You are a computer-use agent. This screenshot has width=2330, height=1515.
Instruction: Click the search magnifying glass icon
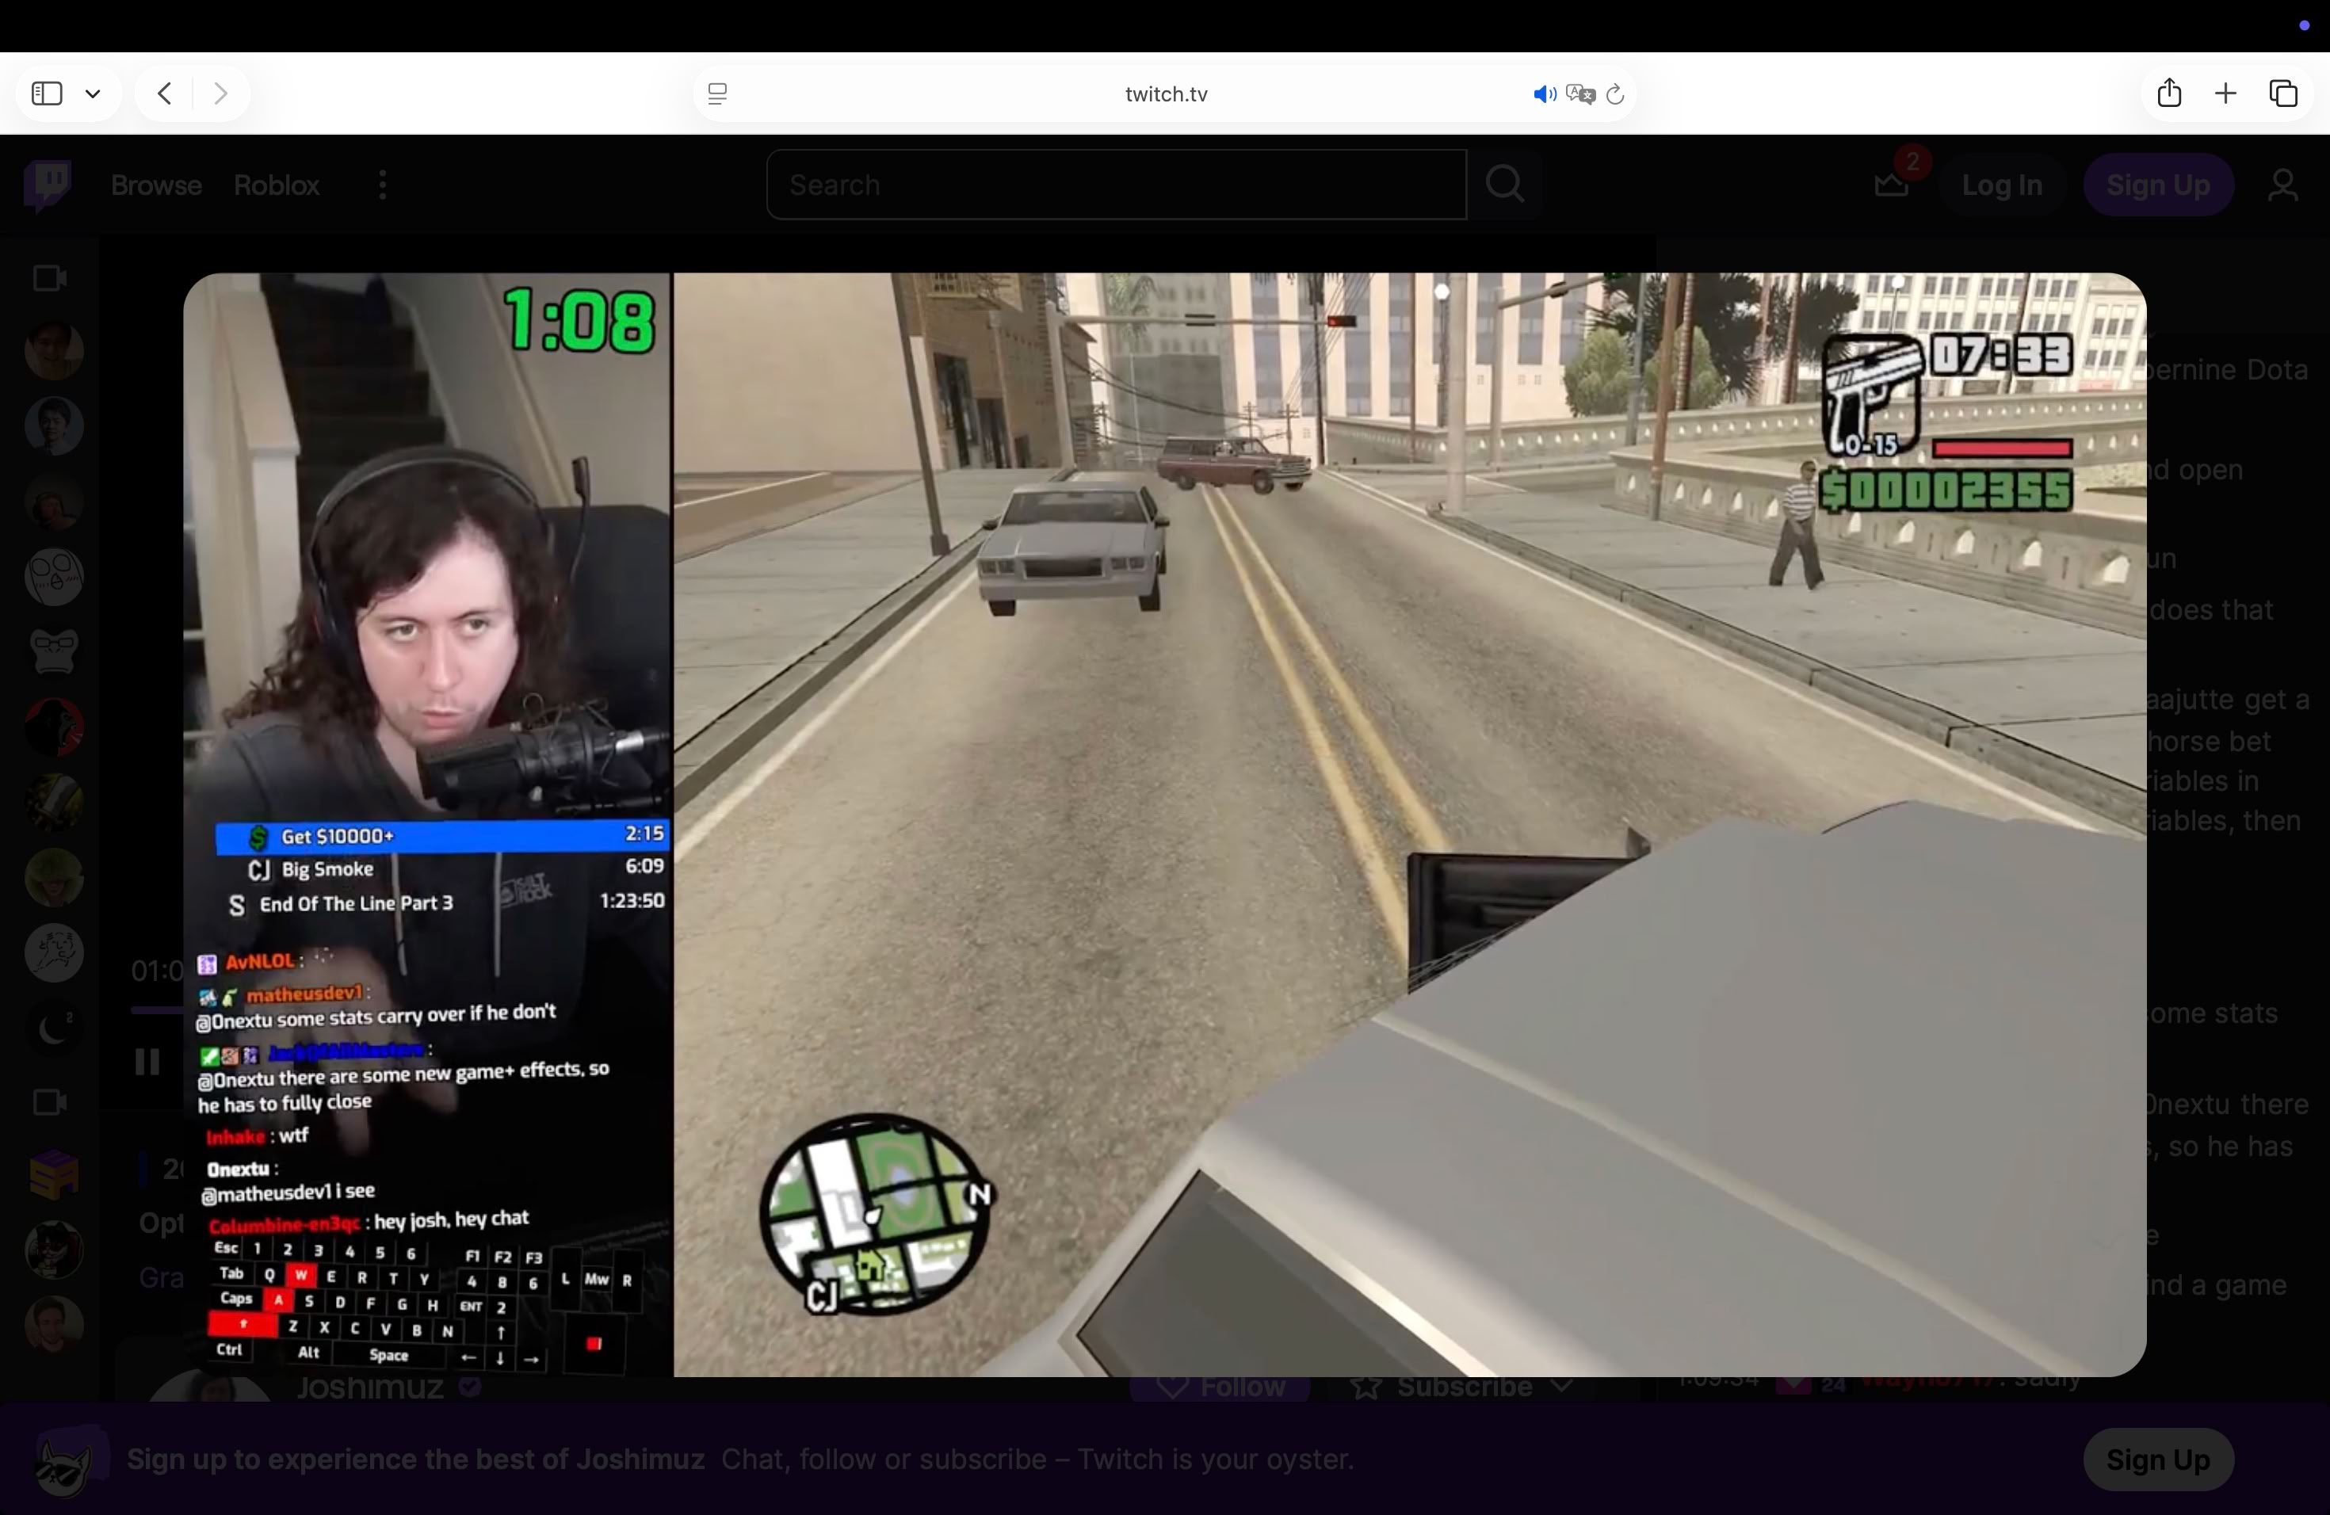tap(1505, 185)
